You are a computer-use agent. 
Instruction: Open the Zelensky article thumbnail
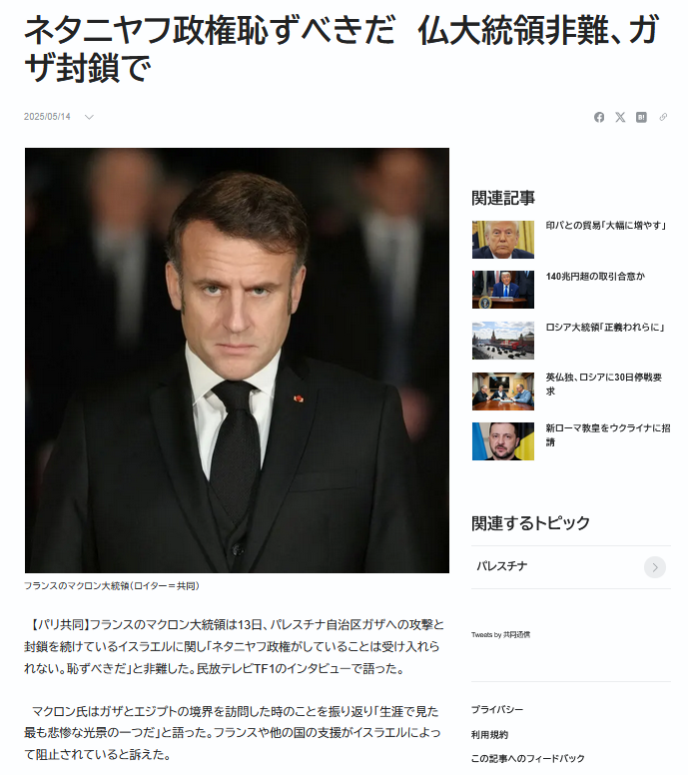click(503, 441)
